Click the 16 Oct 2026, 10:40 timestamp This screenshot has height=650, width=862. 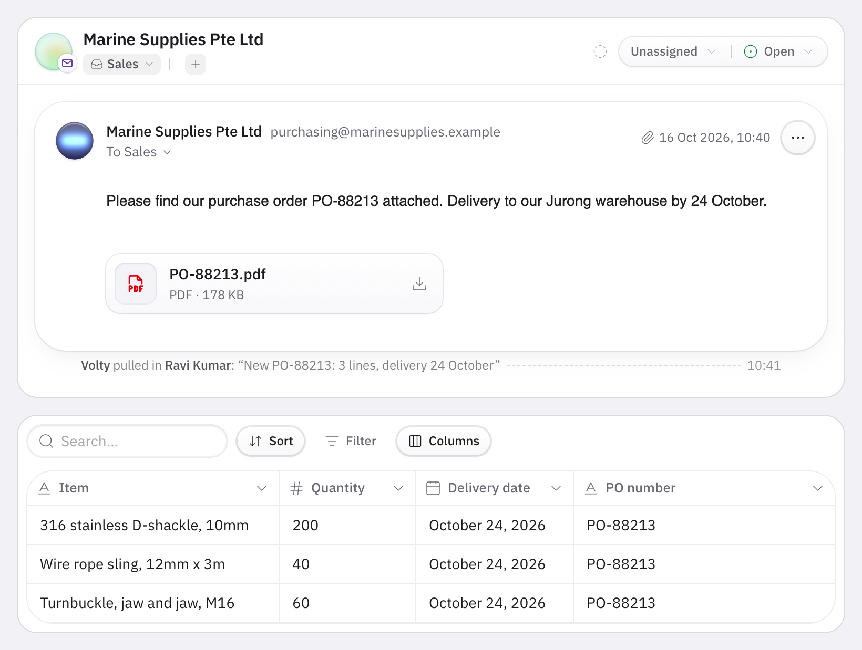click(x=714, y=138)
